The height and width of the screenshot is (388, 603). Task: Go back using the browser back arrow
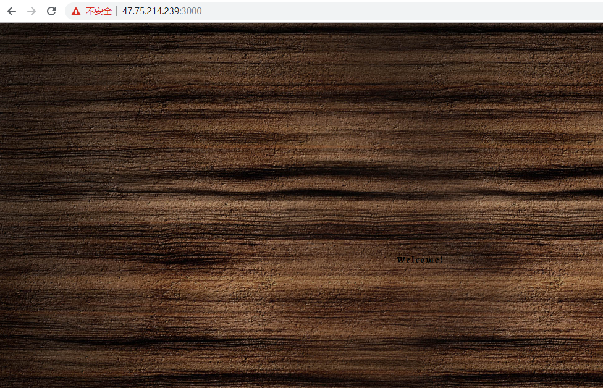[12, 11]
